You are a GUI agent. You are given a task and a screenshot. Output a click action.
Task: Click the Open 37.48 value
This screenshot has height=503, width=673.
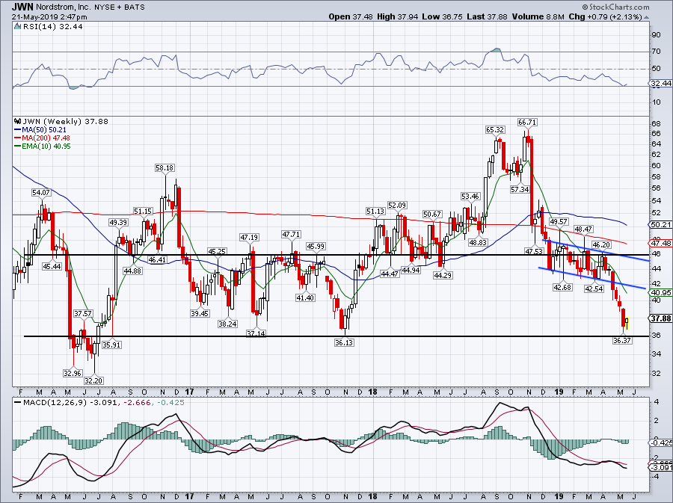(x=351, y=16)
